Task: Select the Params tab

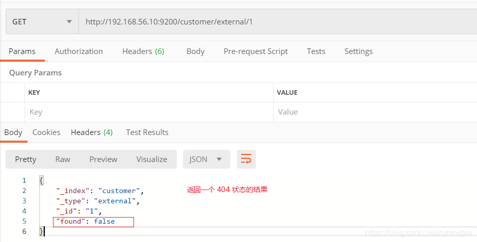Action: [22, 51]
